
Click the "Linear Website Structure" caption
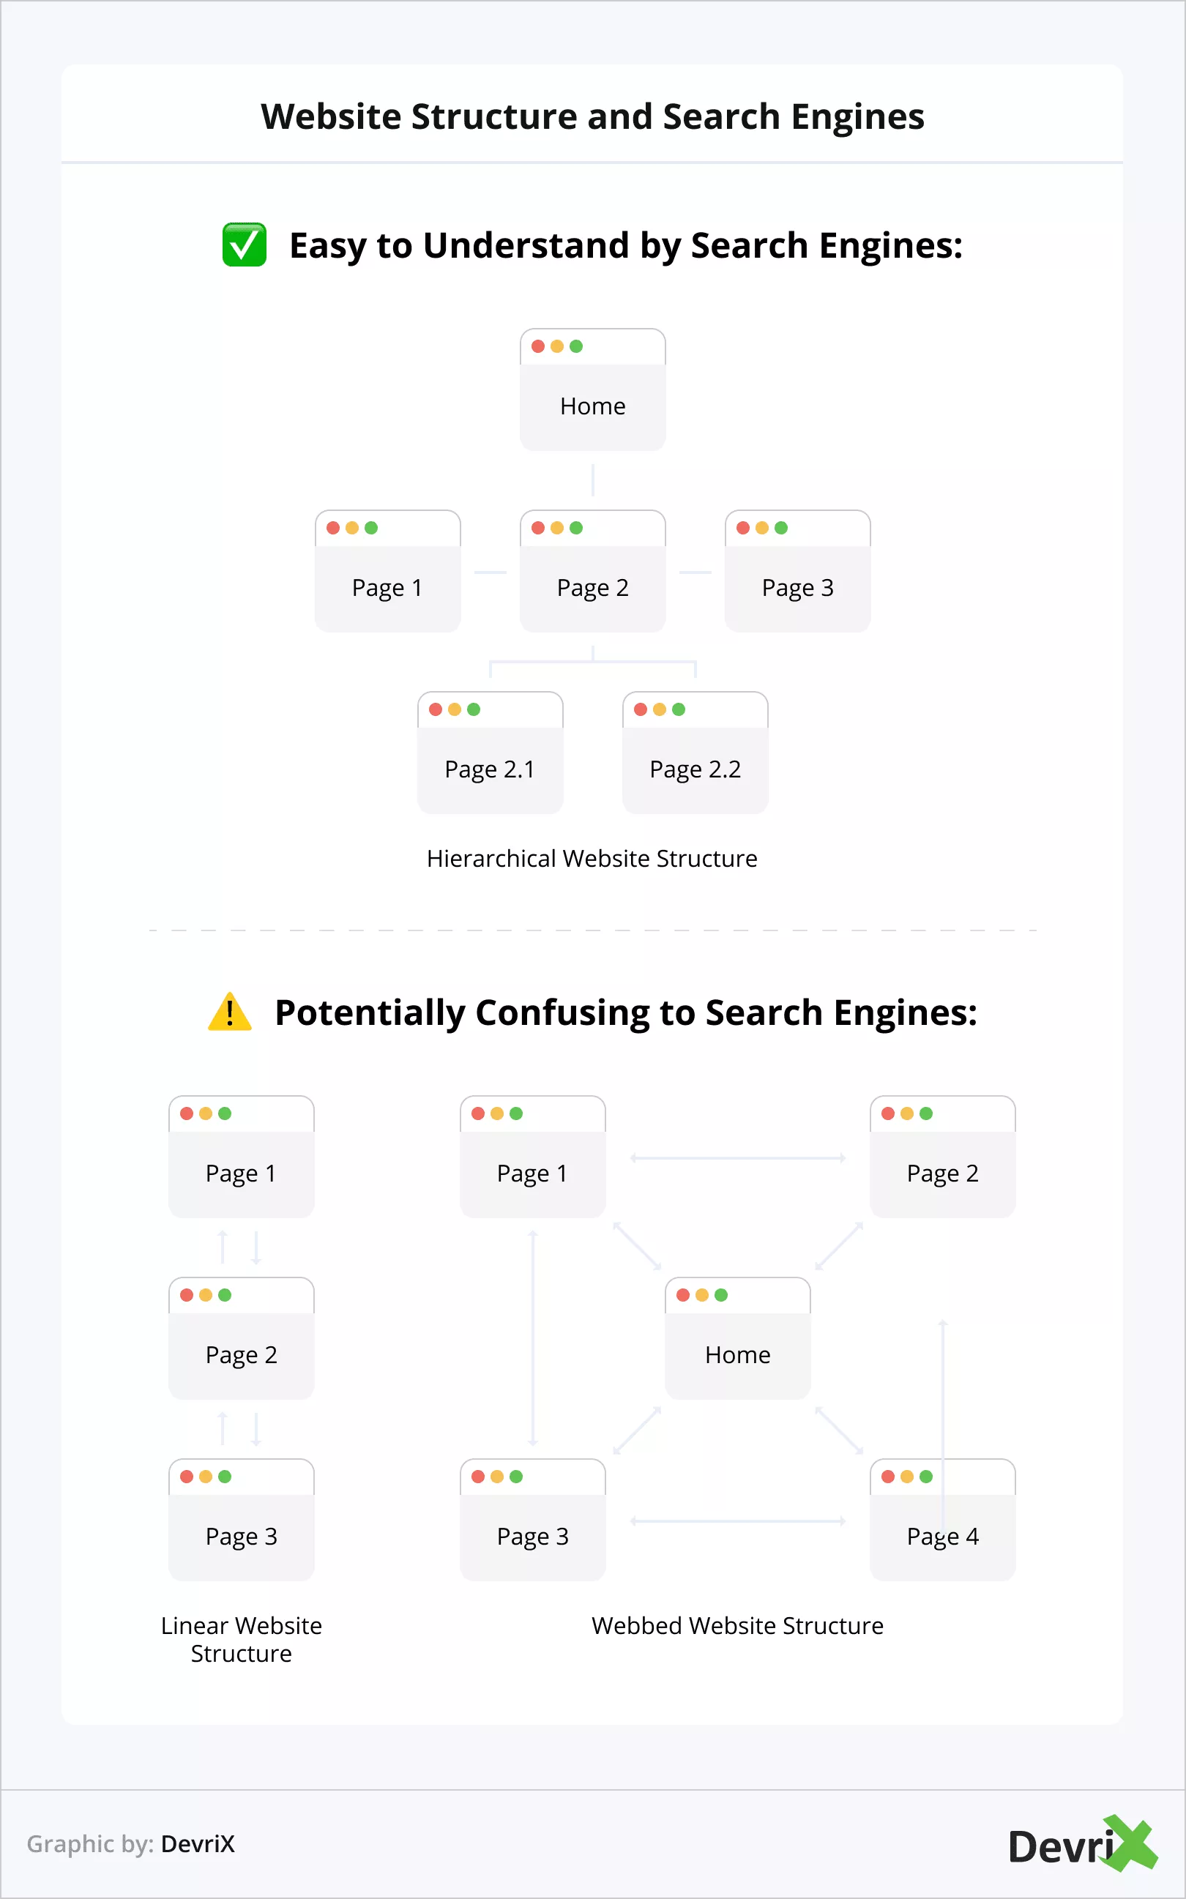pyautogui.click(x=241, y=1639)
